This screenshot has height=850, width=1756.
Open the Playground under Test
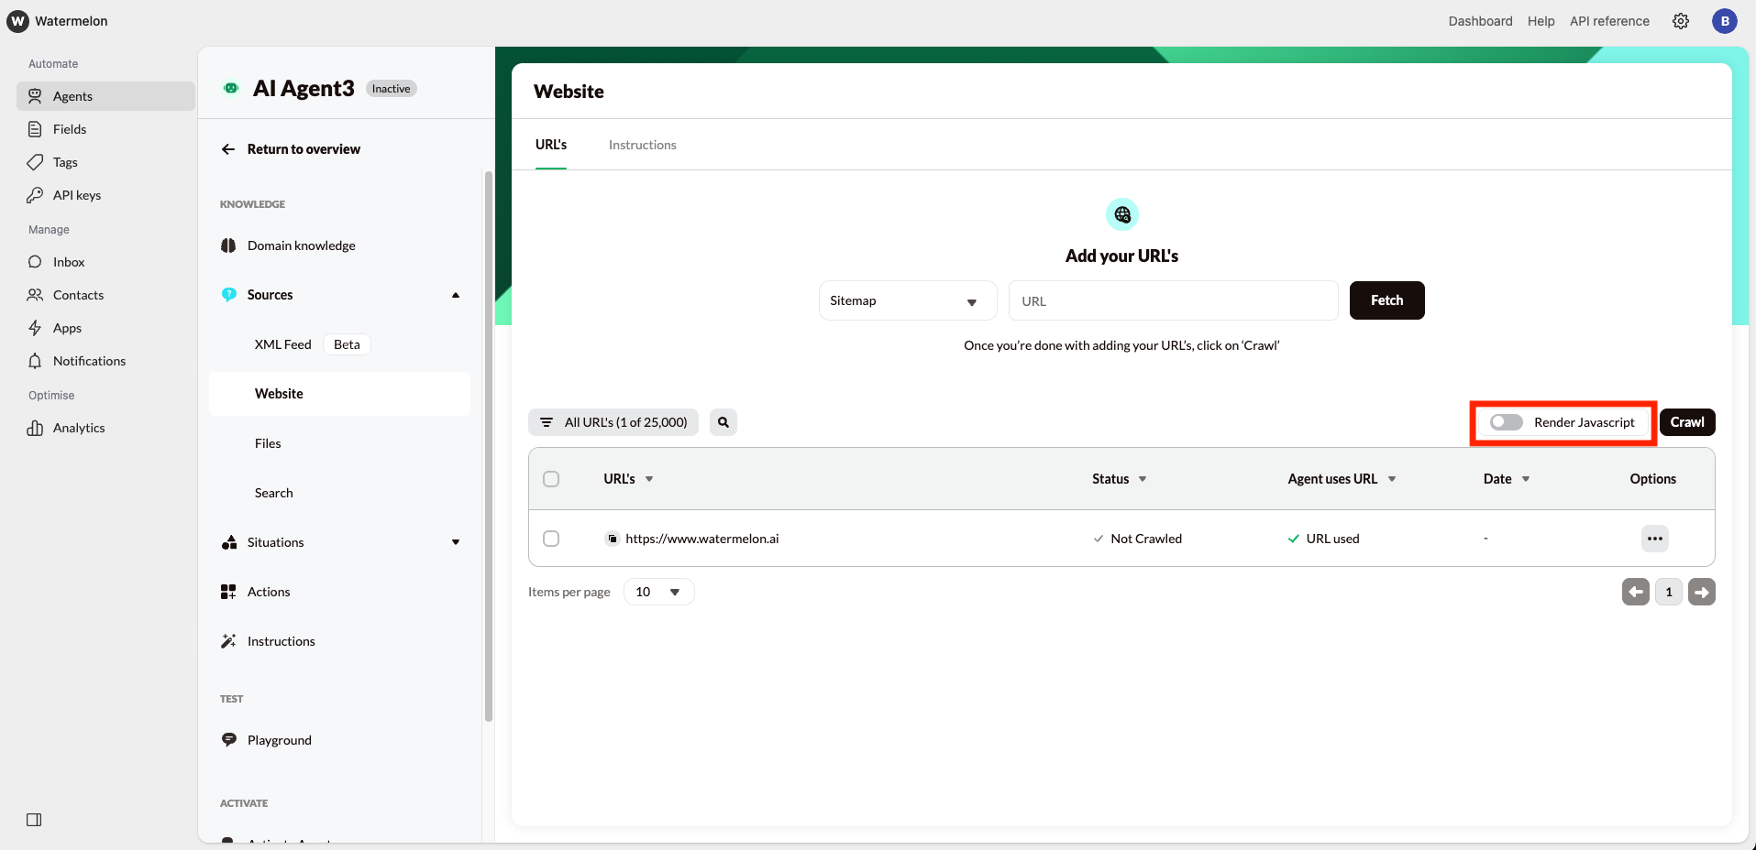(x=279, y=739)
